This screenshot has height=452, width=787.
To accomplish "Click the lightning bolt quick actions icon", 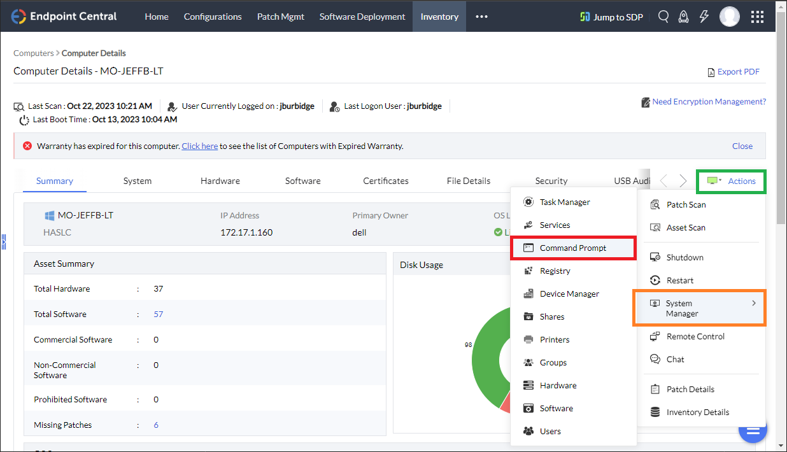I will [x=704, y=17].
